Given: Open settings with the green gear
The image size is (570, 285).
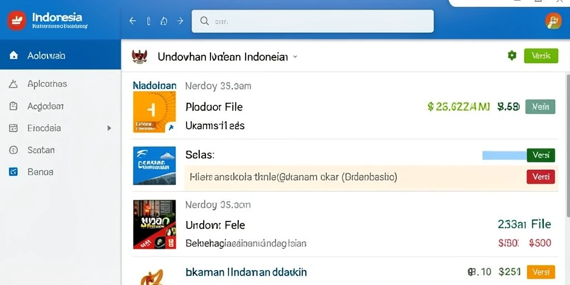Looking at the screenshot, I should [x=512, y=56].
